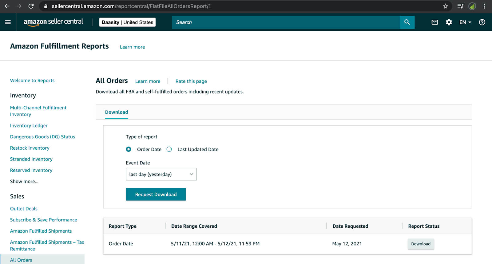This screenshot has width=492, height=264.
Task: Open the hamburger navigation menu
Action: pyautogui.click(x=8, y=22)
